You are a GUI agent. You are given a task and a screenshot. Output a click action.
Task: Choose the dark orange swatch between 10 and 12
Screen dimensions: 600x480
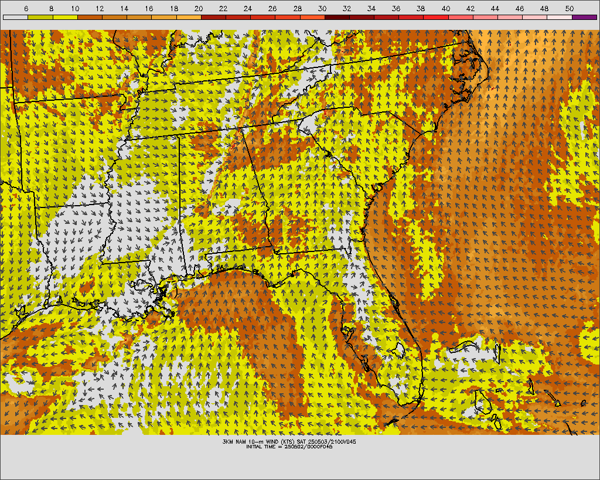click(90, 17)
